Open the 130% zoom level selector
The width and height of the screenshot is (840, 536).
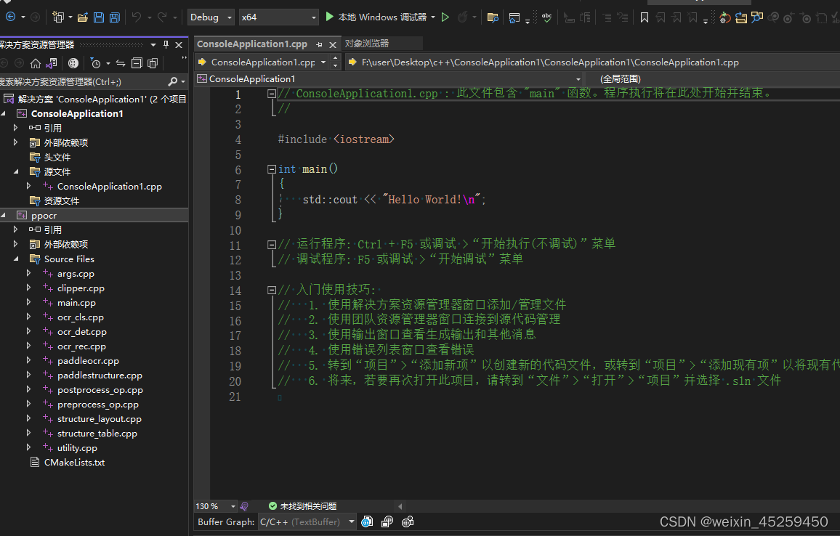click(x=214, y=505)
